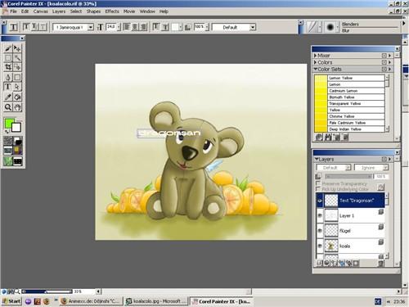409x307 pixels.
Task: Open the Paper selector in toolbox
Action: [8, 141]
